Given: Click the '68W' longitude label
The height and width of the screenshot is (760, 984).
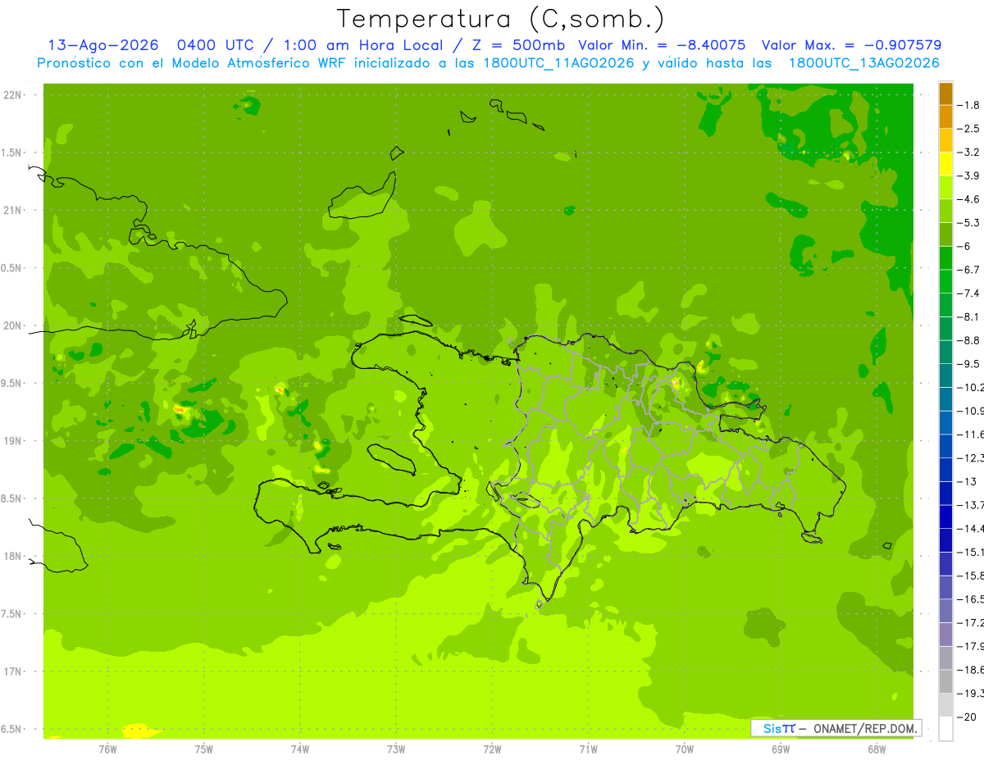Looking at the screenshot, I should pos(877,749).
